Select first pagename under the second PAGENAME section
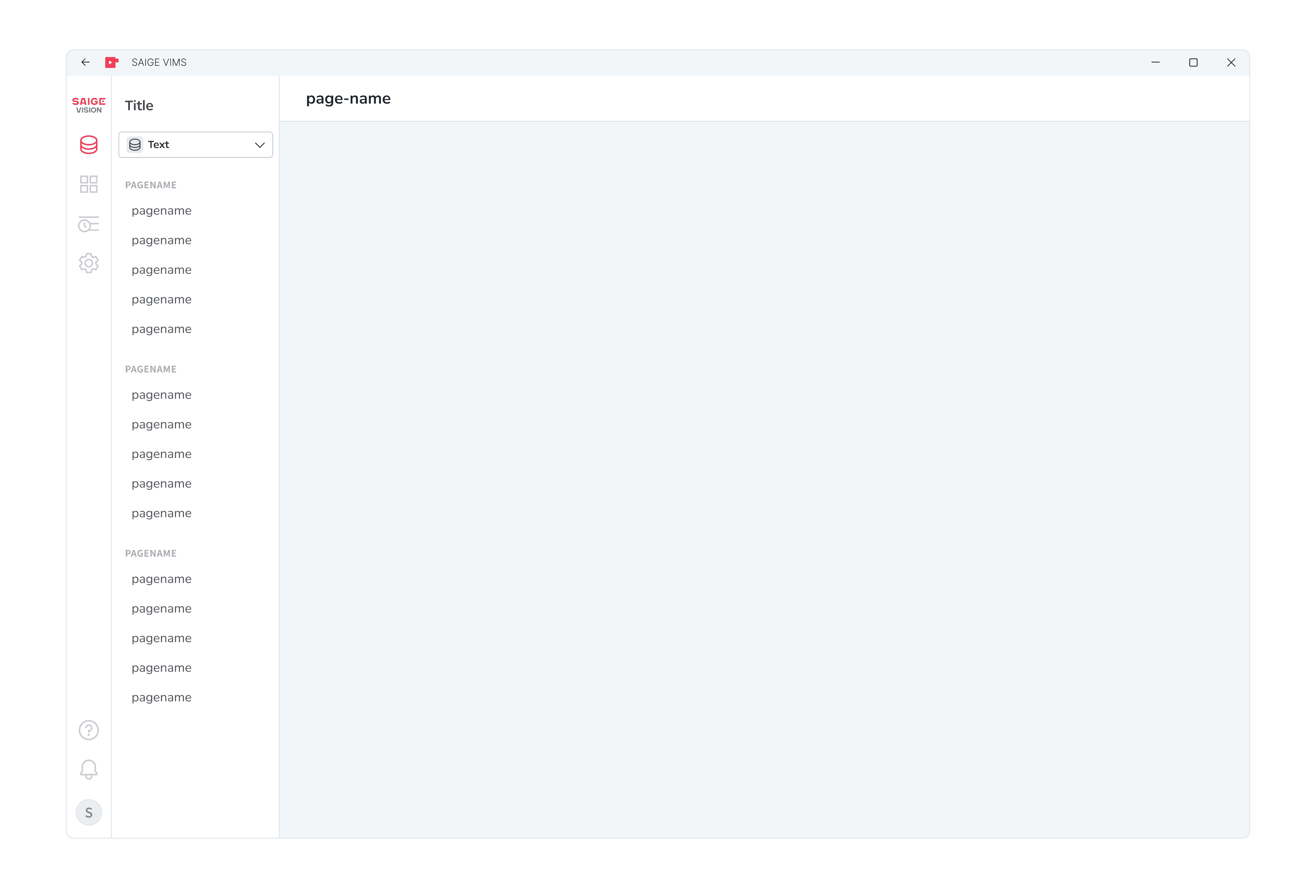 (x=161, y=395)
